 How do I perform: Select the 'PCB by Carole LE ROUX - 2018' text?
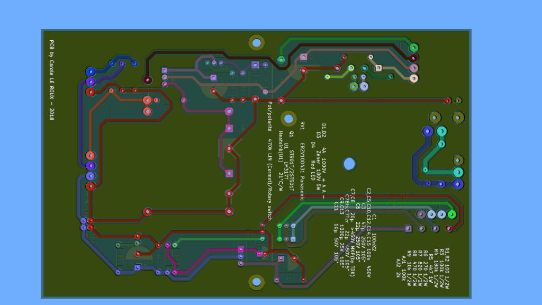point(51,80)
